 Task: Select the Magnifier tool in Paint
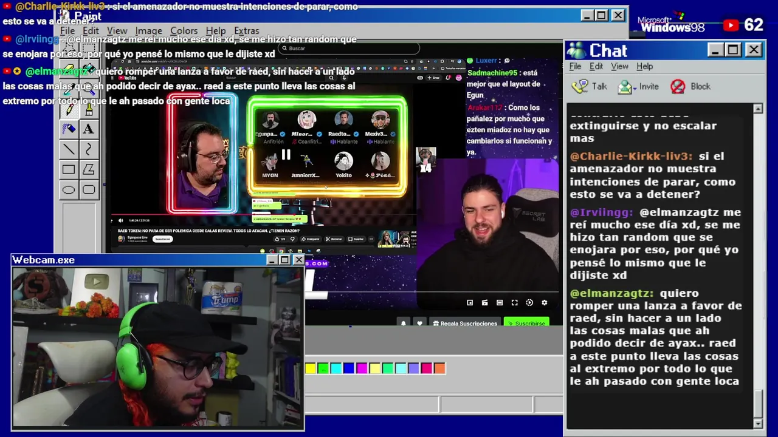click(89, 89)
